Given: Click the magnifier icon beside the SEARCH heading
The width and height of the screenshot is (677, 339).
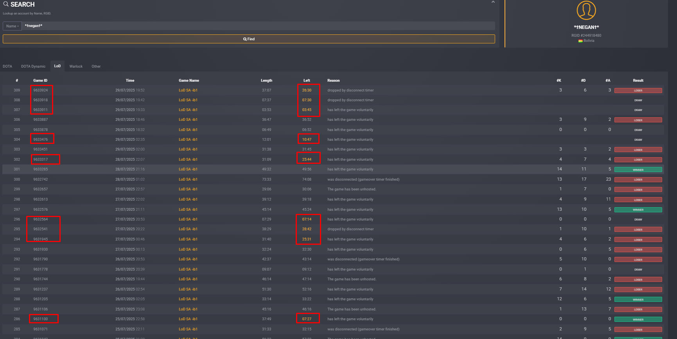Looking at the screenshot, I should (6, 4).
